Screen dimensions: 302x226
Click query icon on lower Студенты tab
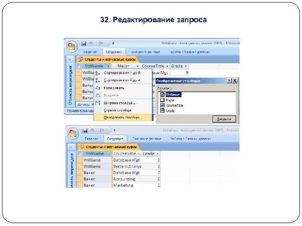point(81,147)
